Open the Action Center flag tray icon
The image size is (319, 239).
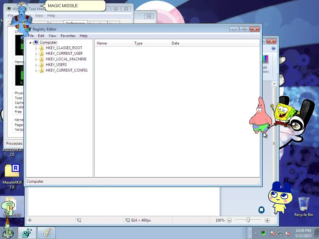[x=272, y=233]
